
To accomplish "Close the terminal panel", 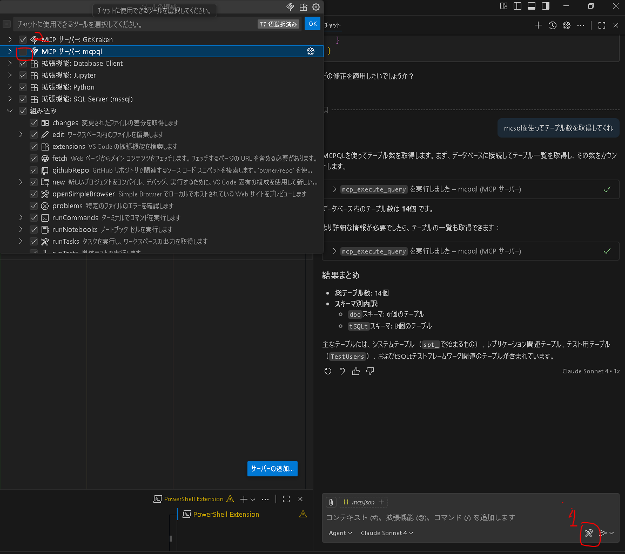I will coord(300,499).
